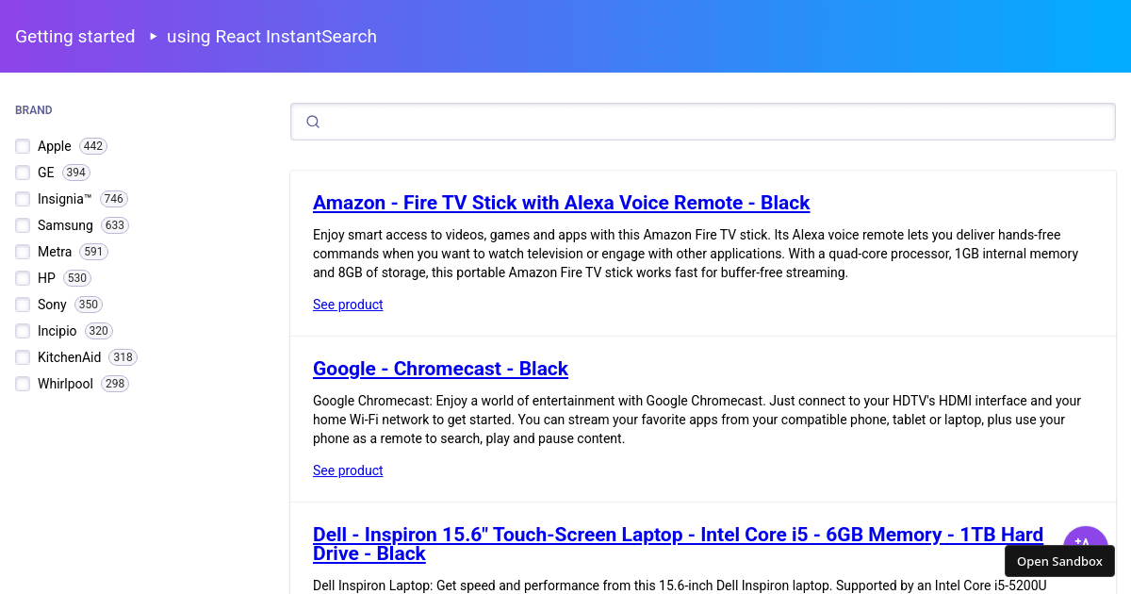Image resolution: width=1131 pixels, height=594 pixels.
Task: Select the Insignia™ checkbox
Action: [23, 199]
